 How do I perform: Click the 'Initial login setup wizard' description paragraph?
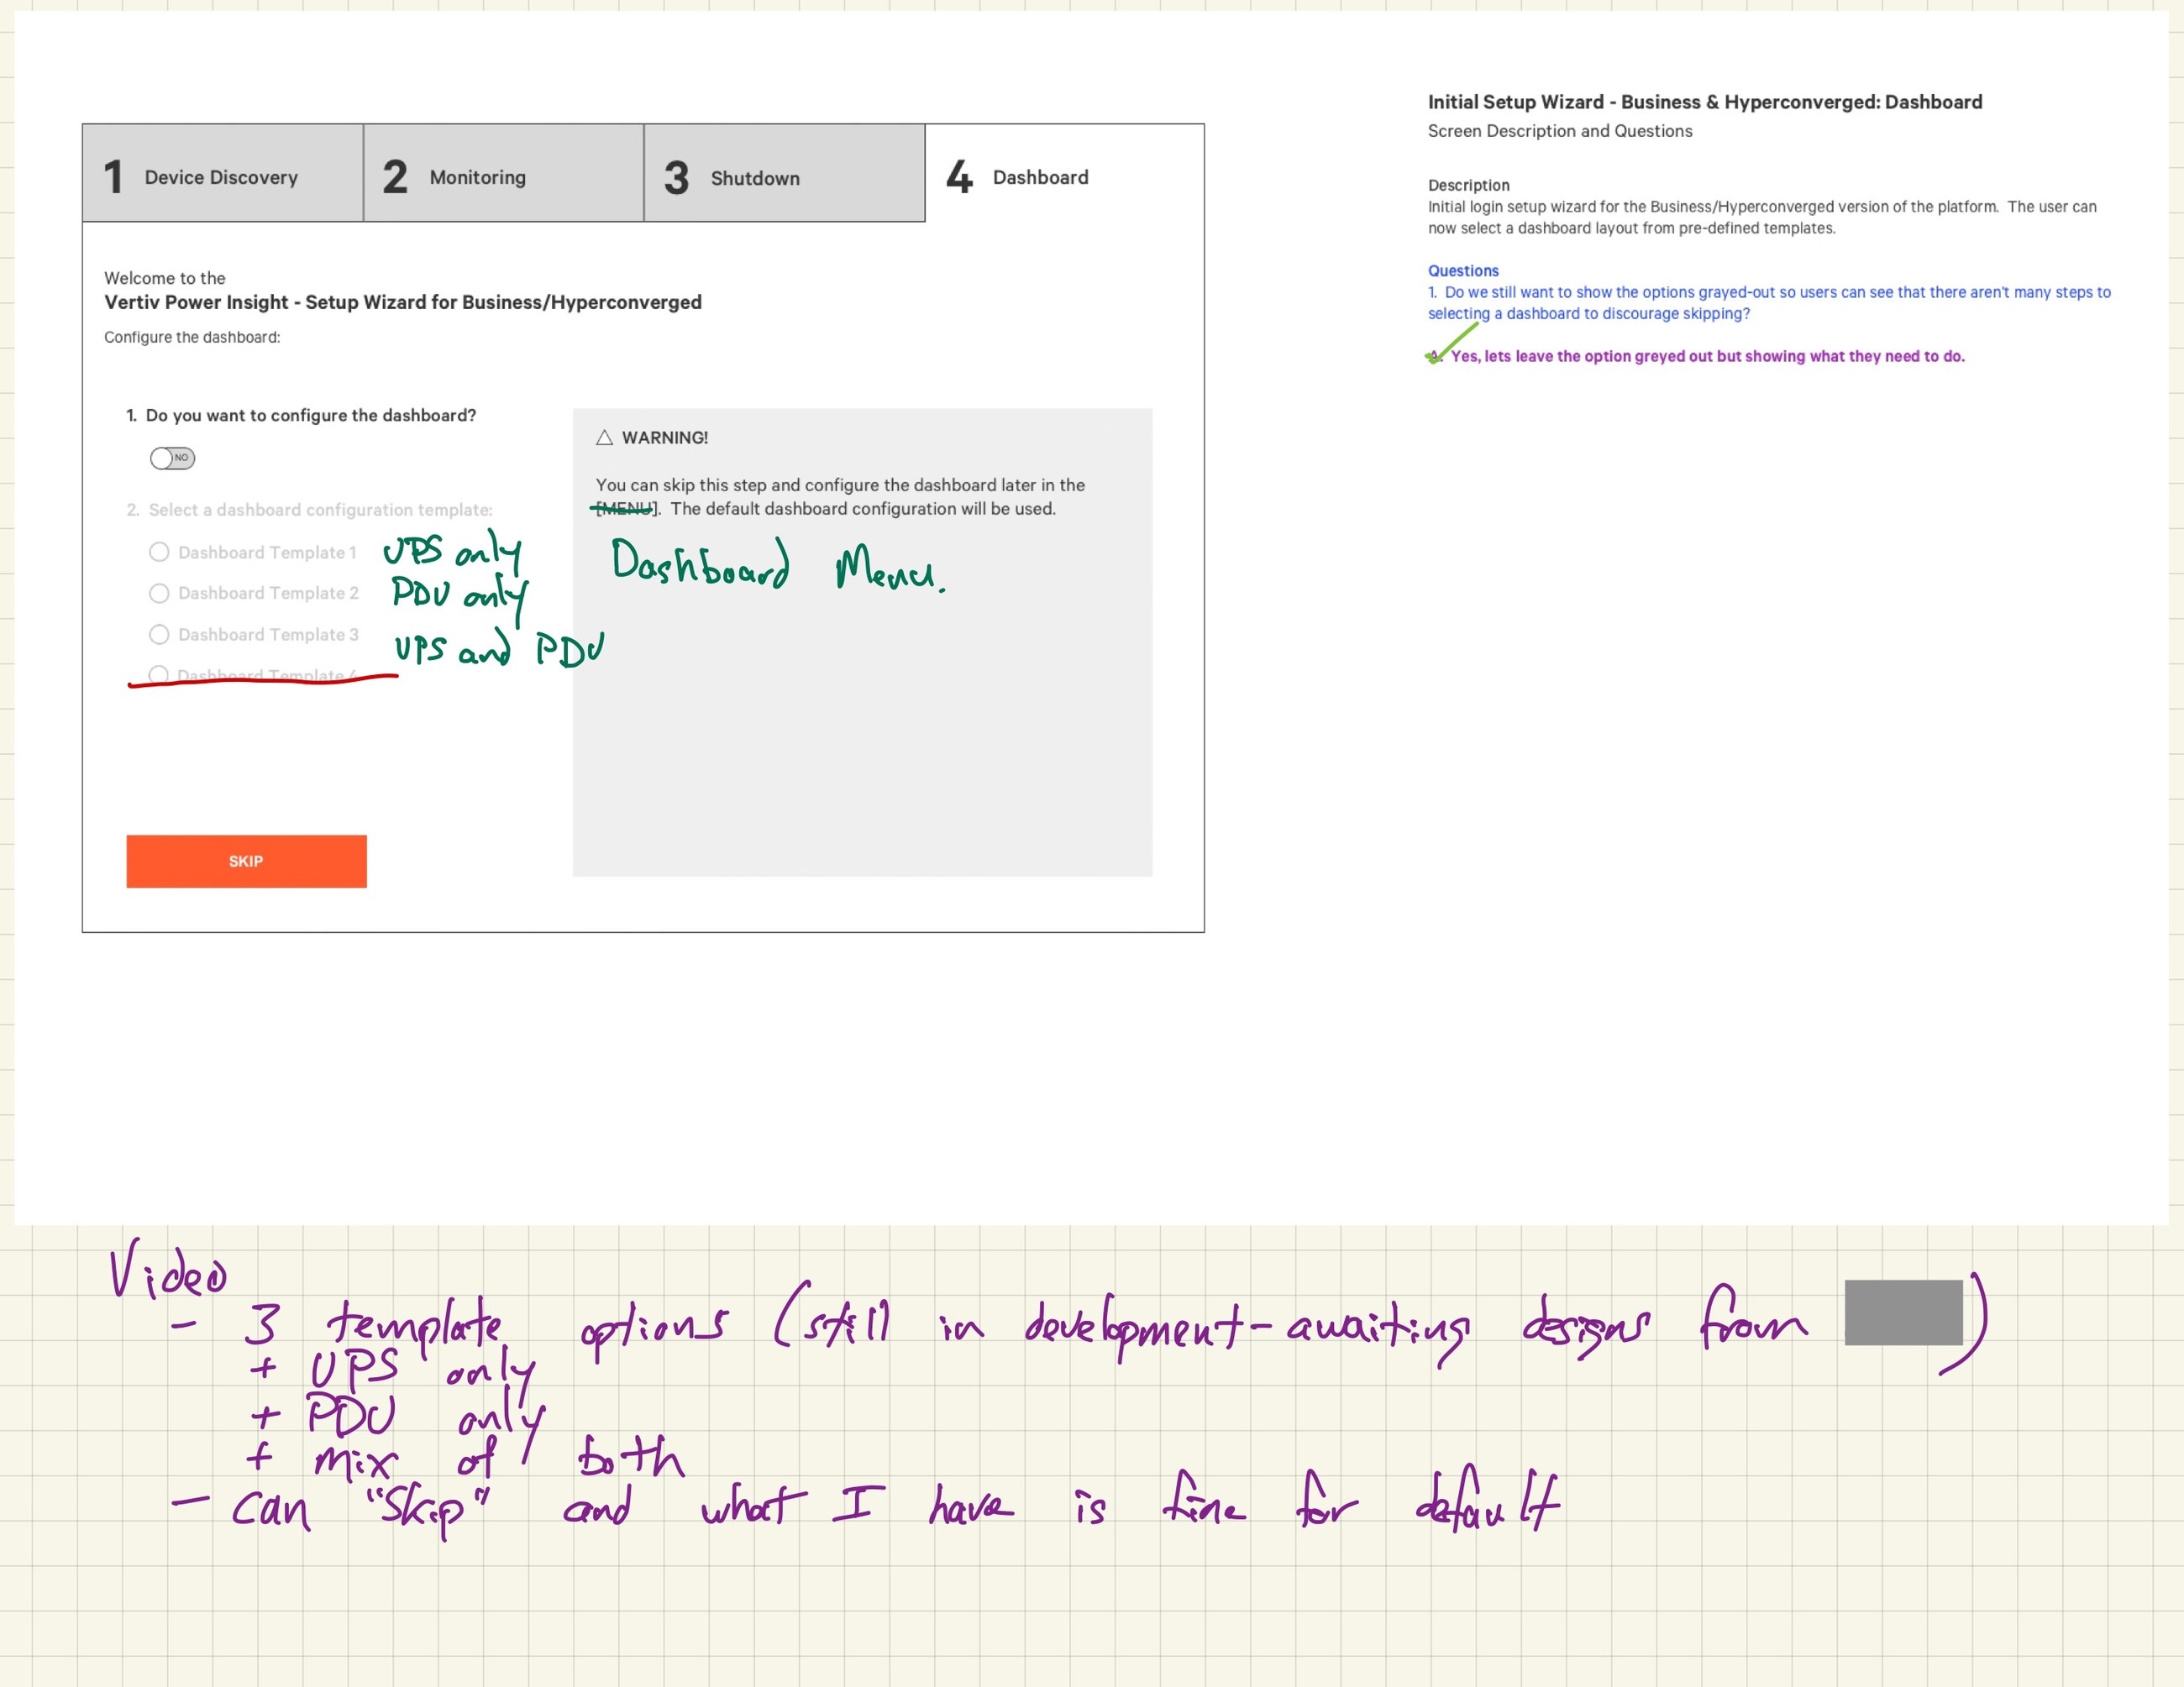tap(1762, 217)
